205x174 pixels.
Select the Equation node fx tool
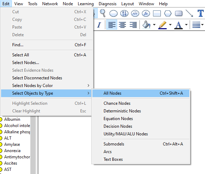(146, 14)
